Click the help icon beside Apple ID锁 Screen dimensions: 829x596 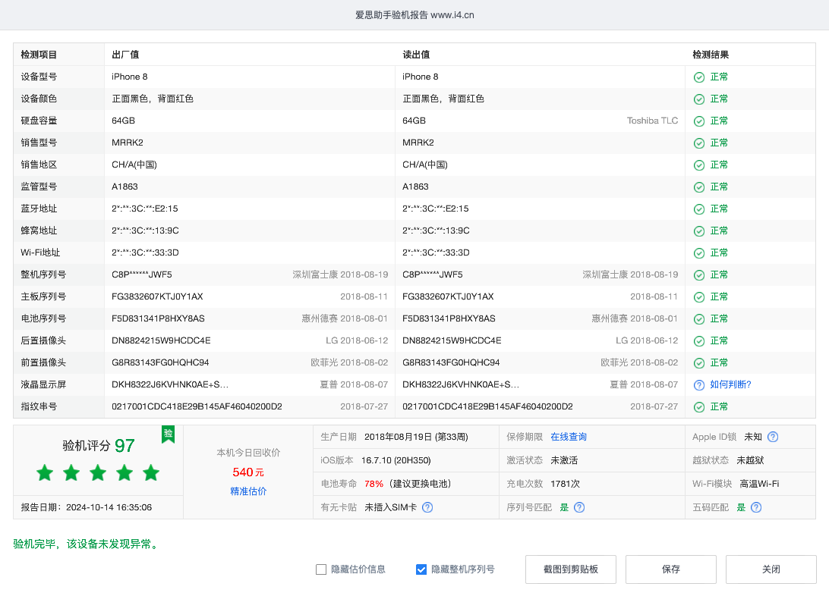point(772,437)
